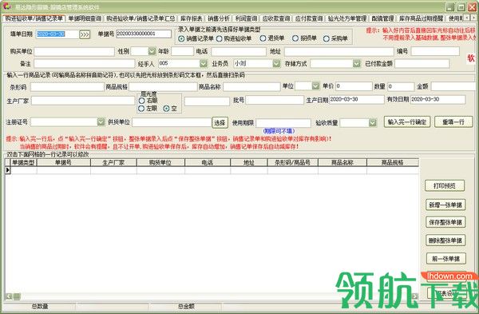
Task: Click the 批号 input field
Action: 275,100
